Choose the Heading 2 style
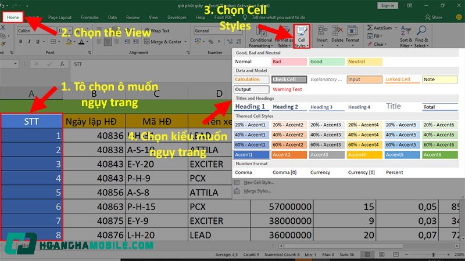Screen dimensions: 465x261 point(289,107)
